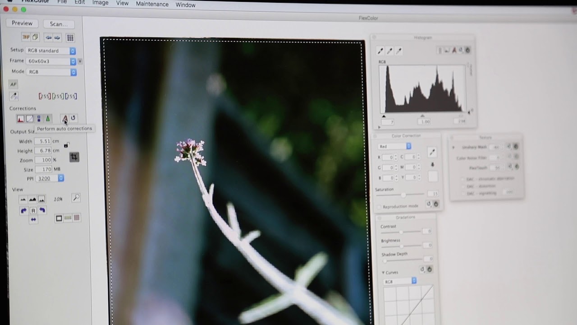This screenshot has width=577, height=325.
Task: Click the auto A icon in Histogram panel
Action: pyautogui.click(x=454, y=50)
